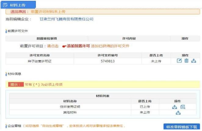Open company link 甘肃兰州飞腾商贸有限责任公司
This screenshot has width=202, height=131.
point(66,19)
